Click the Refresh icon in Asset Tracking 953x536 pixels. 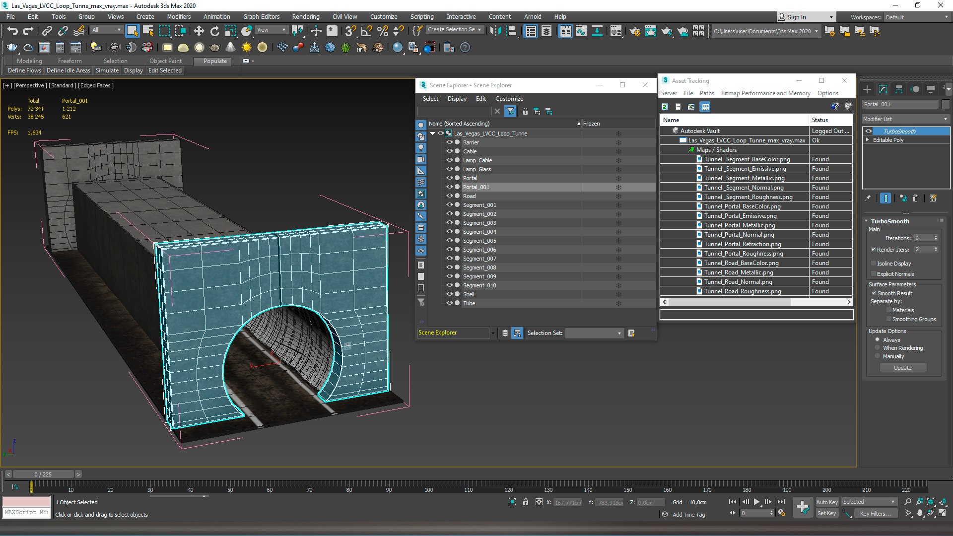point(665,107)
